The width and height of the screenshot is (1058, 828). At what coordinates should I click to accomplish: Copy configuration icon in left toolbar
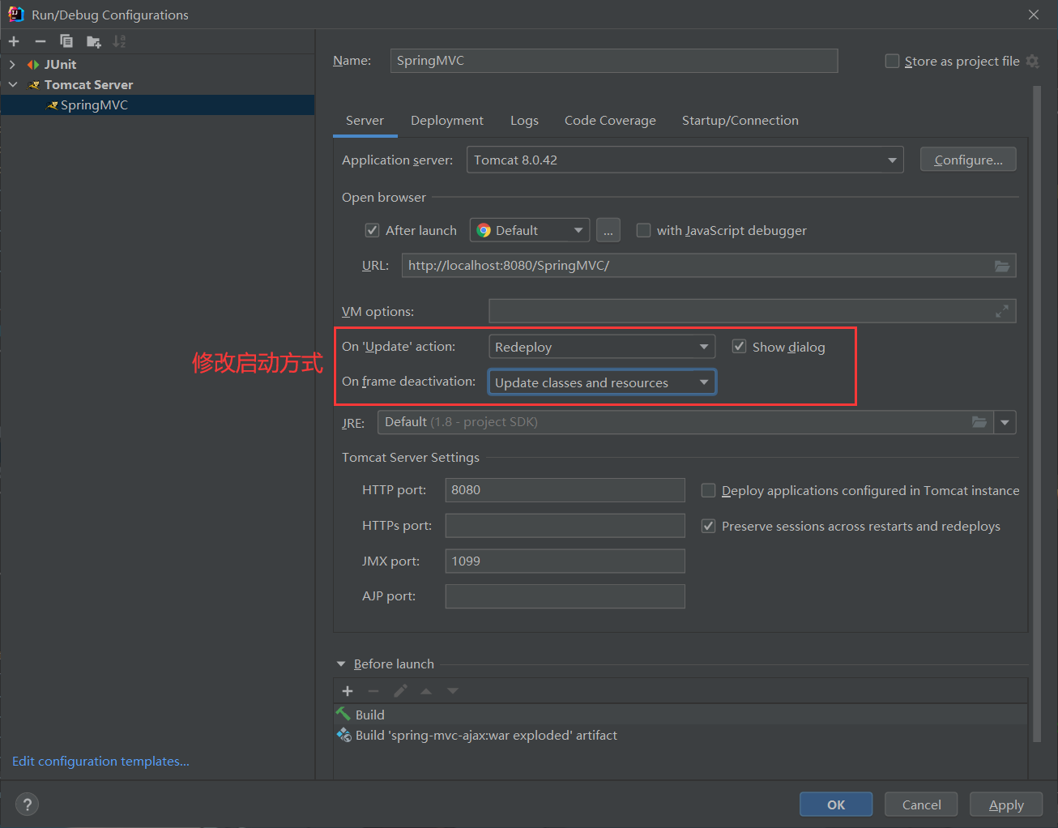tap(66, 41)
